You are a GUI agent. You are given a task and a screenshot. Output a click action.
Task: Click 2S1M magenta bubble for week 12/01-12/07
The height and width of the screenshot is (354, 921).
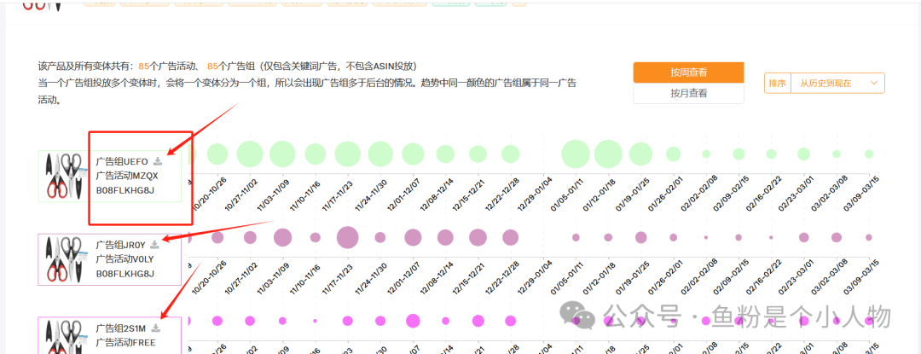coord(413,321)
